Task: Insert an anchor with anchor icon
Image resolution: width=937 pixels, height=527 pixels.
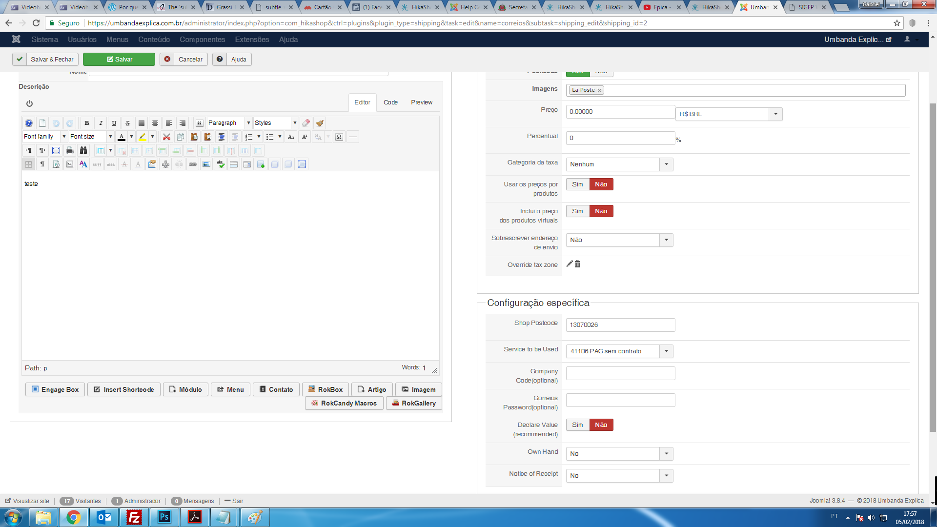Action: [165, 164]
